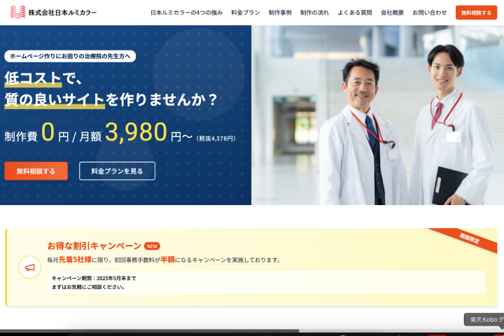Click the hero photo of two doctors
This screenshot has height=336, width=504.
[x=378, y=115]
